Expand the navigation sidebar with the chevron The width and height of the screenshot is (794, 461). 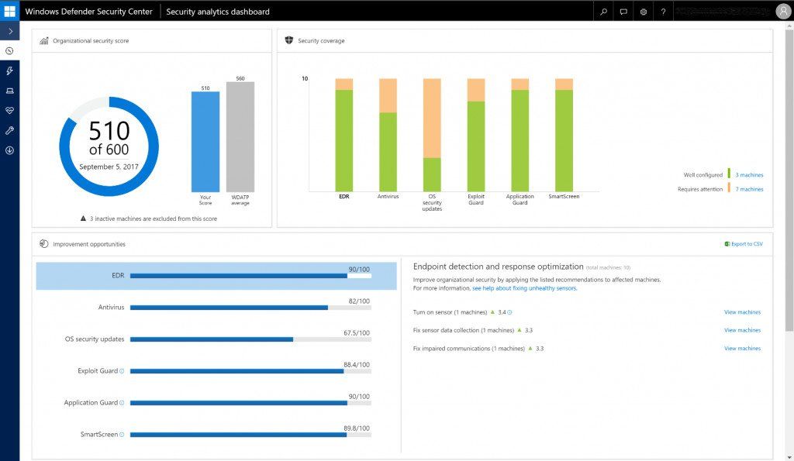pyautogui.click(x=9, y=31)
